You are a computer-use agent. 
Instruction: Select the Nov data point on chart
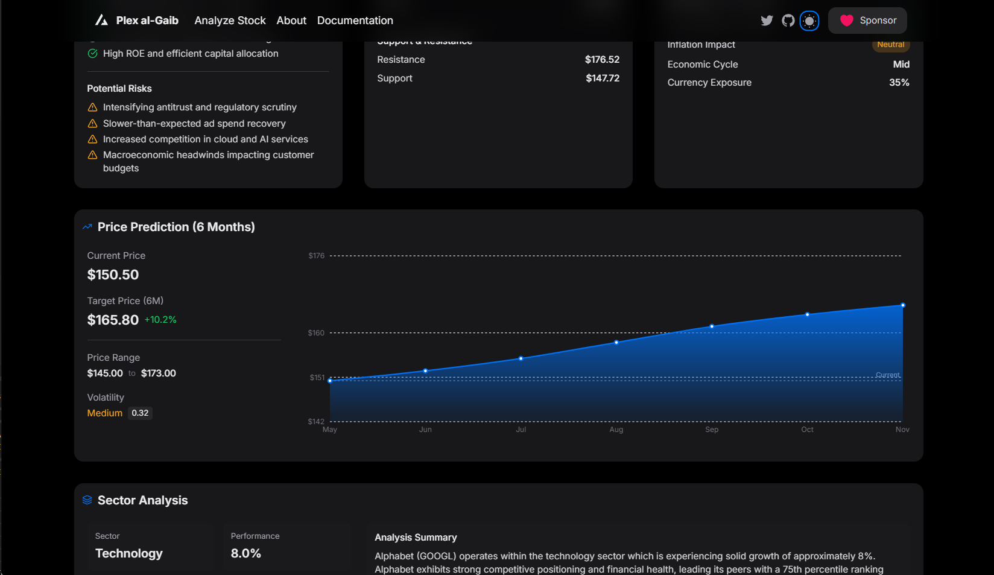(x=903, y=305)
